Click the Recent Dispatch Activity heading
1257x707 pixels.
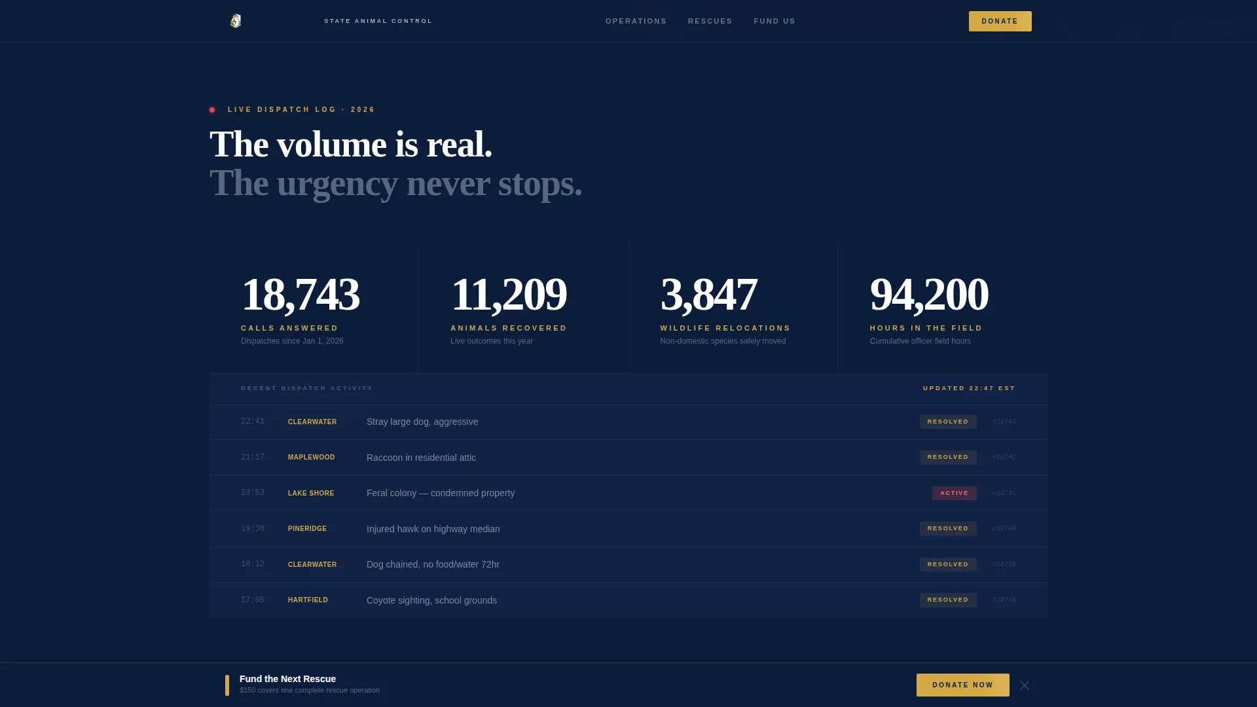click(307, 388)
